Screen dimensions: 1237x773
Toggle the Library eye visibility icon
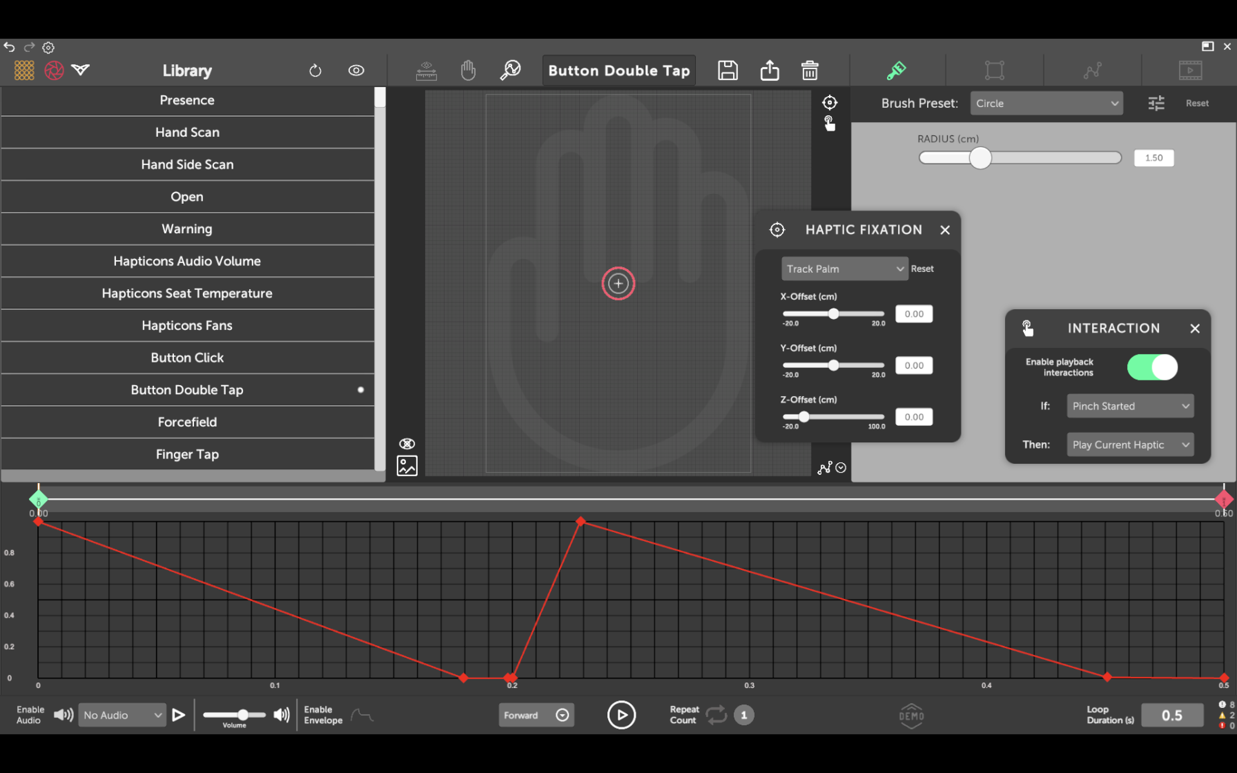356,71
